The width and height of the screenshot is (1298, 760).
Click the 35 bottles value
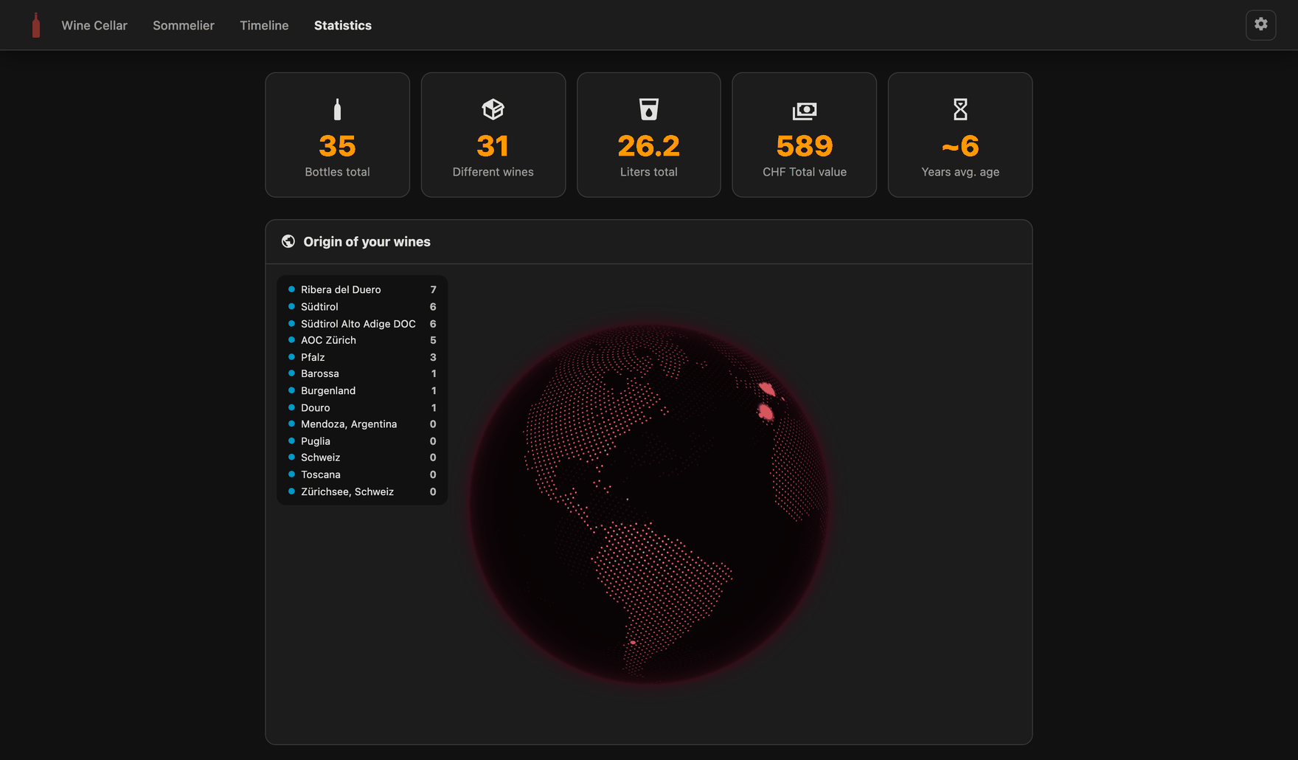point(337,146)
